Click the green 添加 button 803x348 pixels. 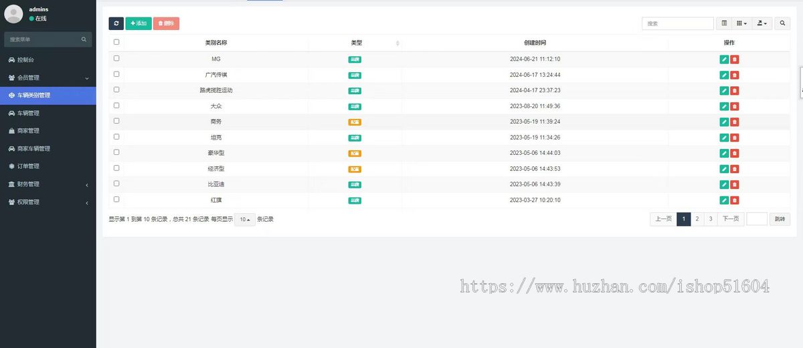[x=139, y=23]
